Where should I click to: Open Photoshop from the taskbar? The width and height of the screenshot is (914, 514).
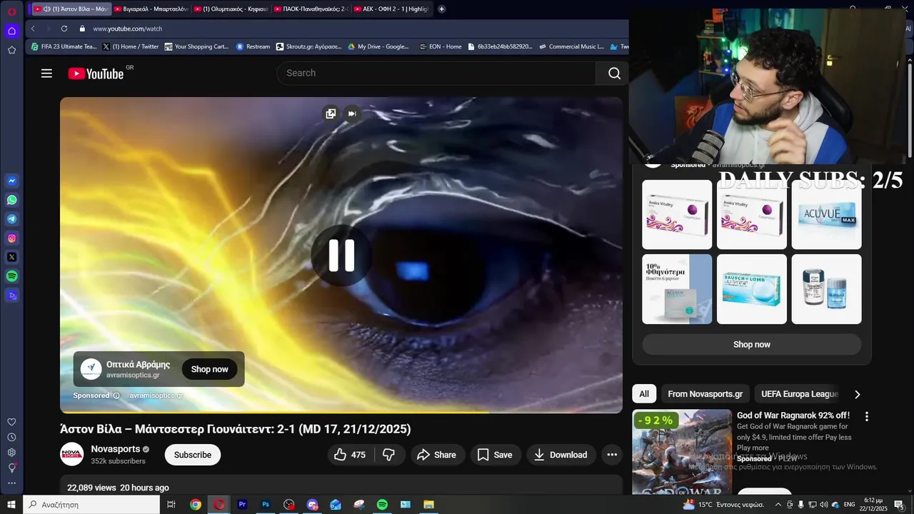click(x=265, y=505)
